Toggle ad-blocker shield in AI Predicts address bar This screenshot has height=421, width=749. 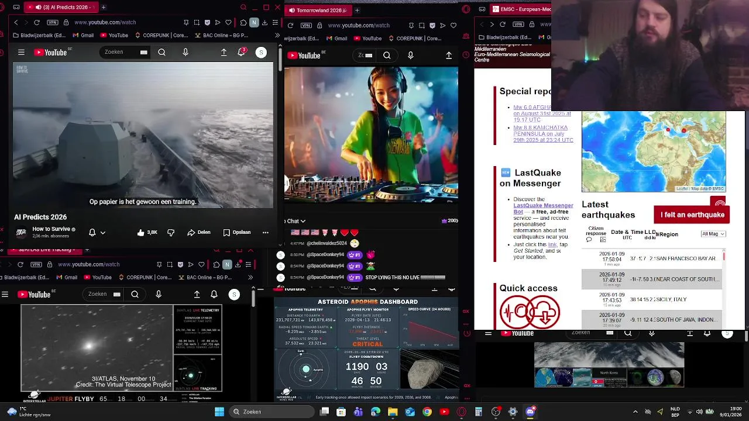tap(207, 22)
